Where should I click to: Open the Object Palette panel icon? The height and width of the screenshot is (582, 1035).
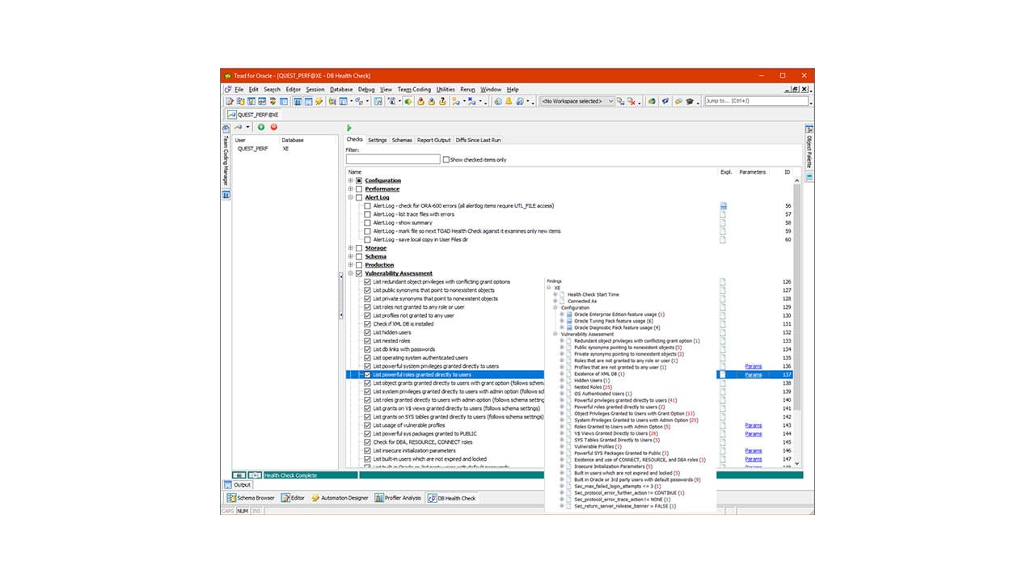pos(809,130)
